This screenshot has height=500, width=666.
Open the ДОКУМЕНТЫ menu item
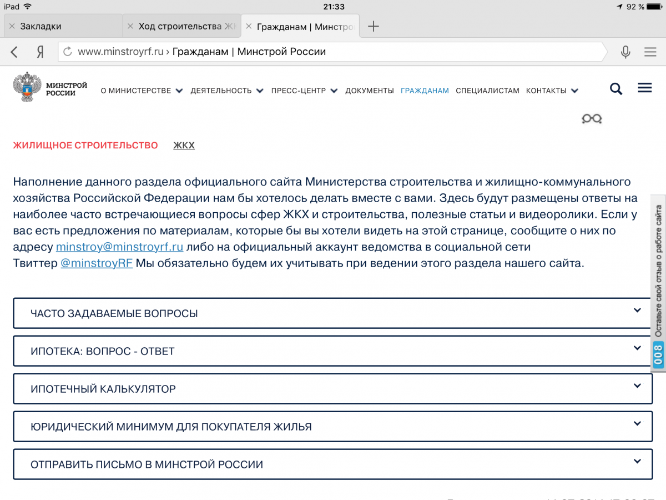coord(370,91)
